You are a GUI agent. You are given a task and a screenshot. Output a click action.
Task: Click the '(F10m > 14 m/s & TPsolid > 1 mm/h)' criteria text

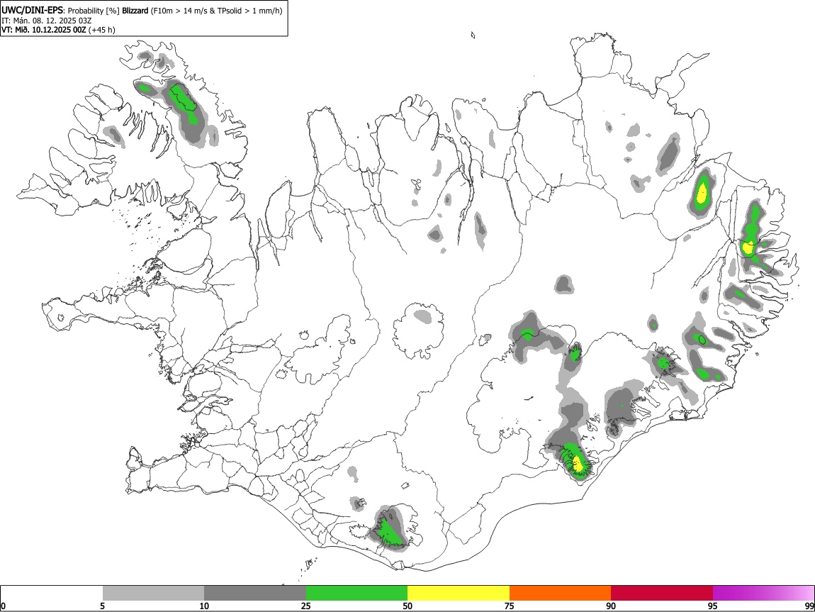coord(217,11)
